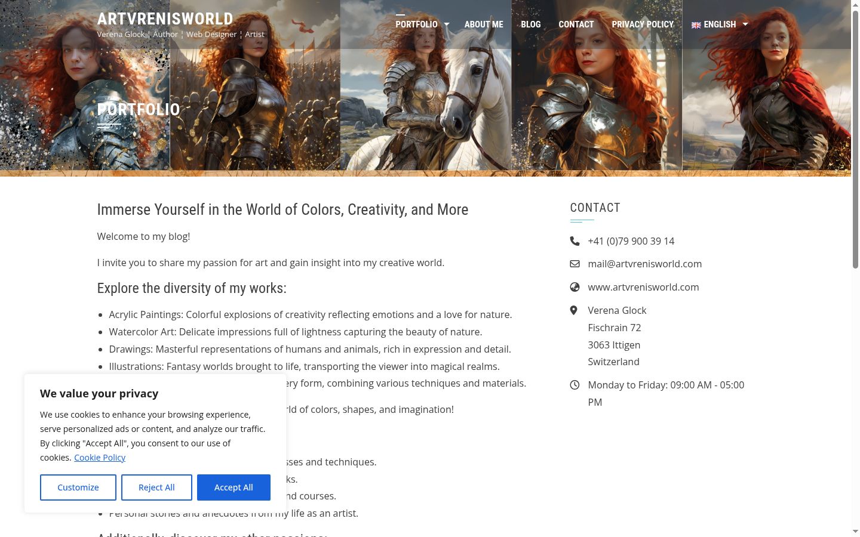Open the Portfolio menu item

click(416, 24)
